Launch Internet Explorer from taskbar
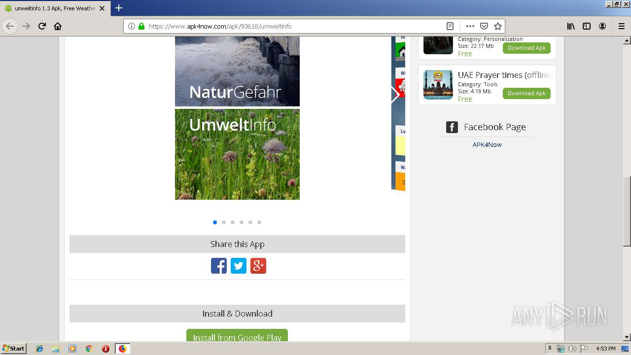Viewport: 631px width, 355px height. 39,349
